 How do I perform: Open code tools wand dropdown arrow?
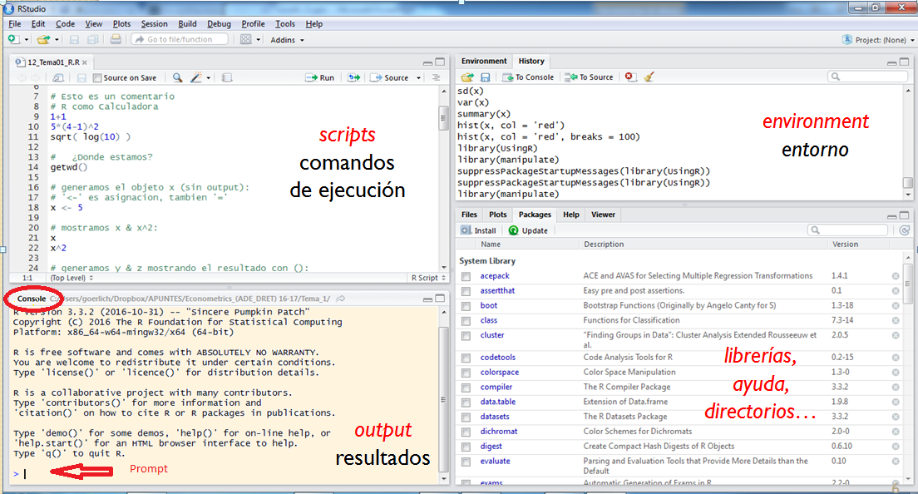pos(209,78)
